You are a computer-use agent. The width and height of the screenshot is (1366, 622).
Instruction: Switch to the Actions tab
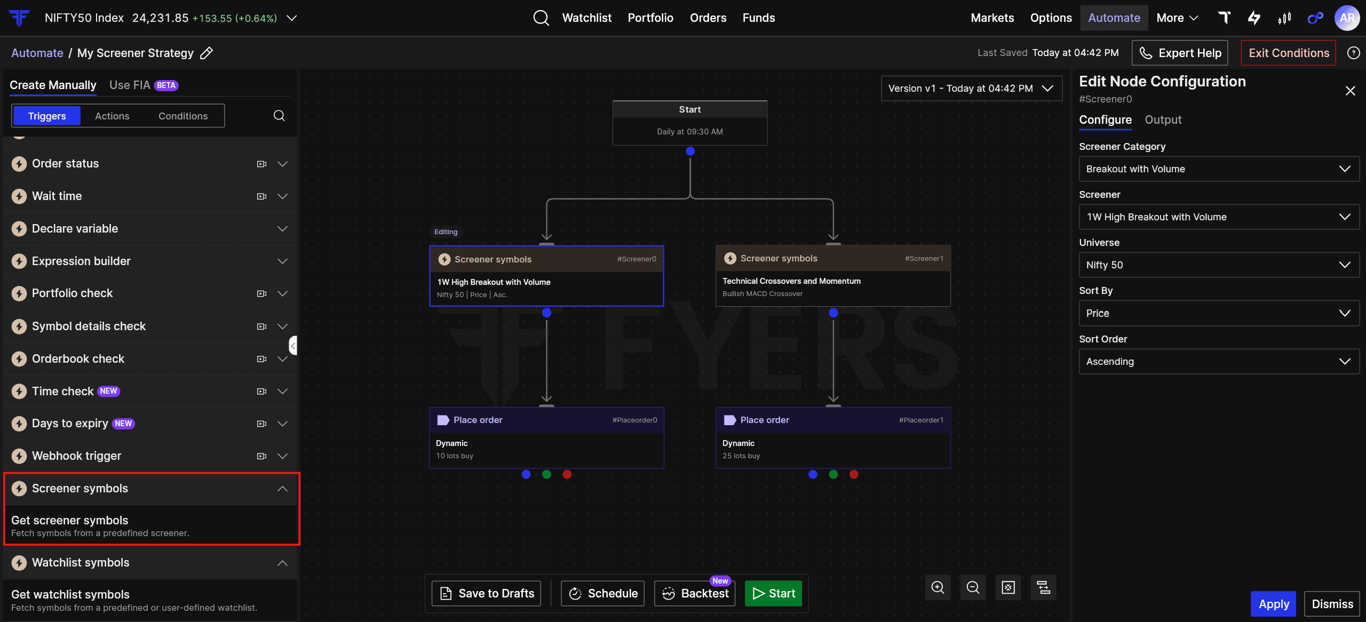[x=112, y=116]
